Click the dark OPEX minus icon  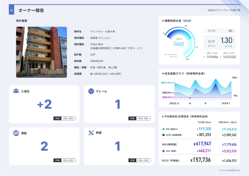(x=164, y=135)
